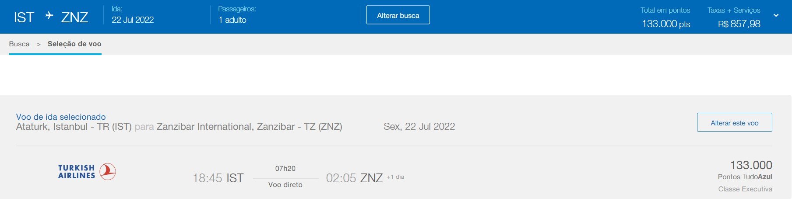Click the Alterar este voo button
The image size is (792, 201).
(x=734, y=122)
